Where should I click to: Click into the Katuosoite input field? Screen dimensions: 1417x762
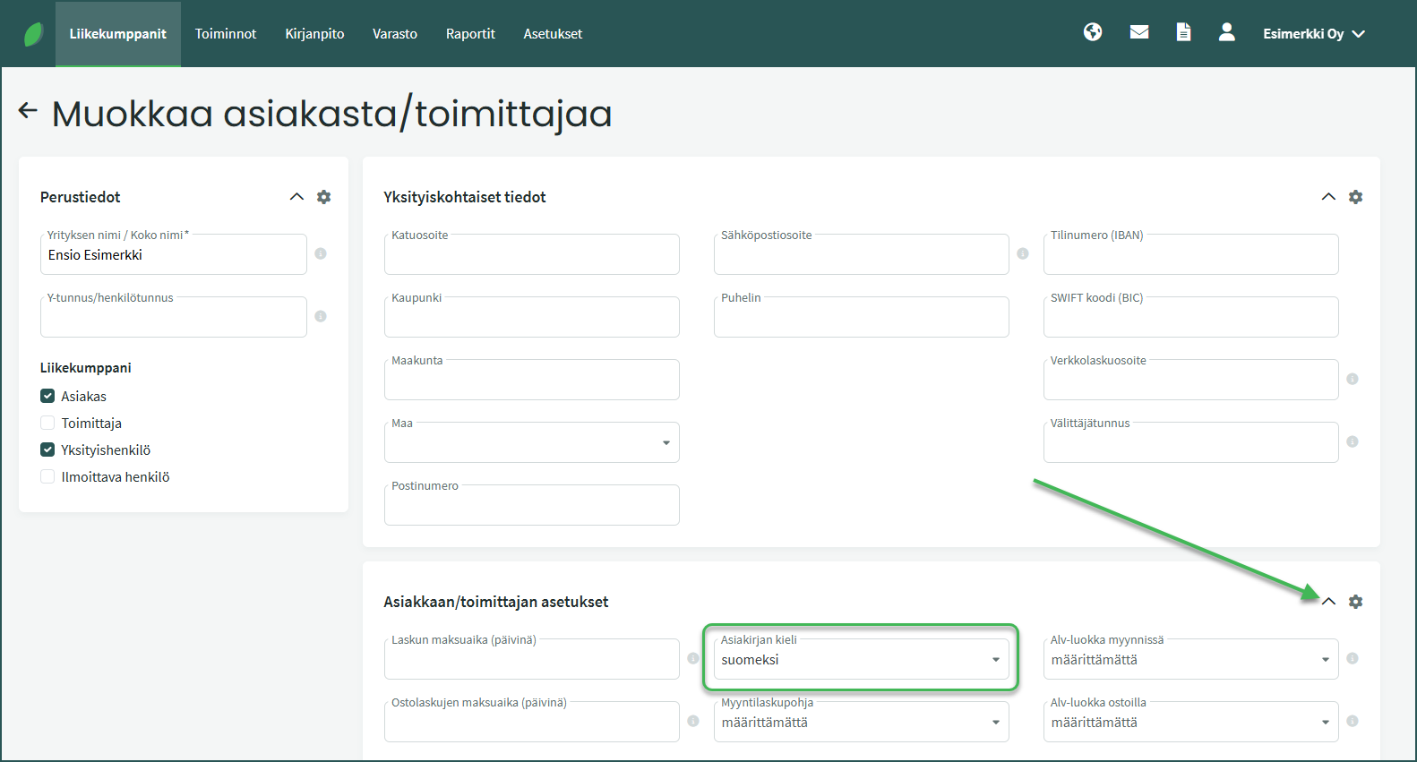click(531, 256)
